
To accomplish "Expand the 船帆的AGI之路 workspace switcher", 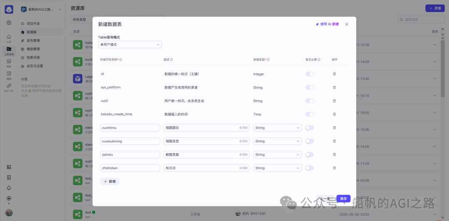I will pyautogui.click(x=41, y=10).
